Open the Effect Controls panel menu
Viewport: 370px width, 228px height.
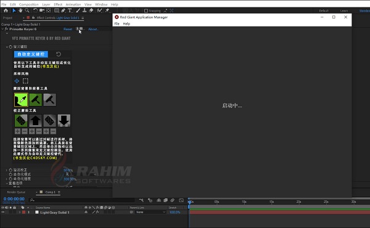pos(83,18)
